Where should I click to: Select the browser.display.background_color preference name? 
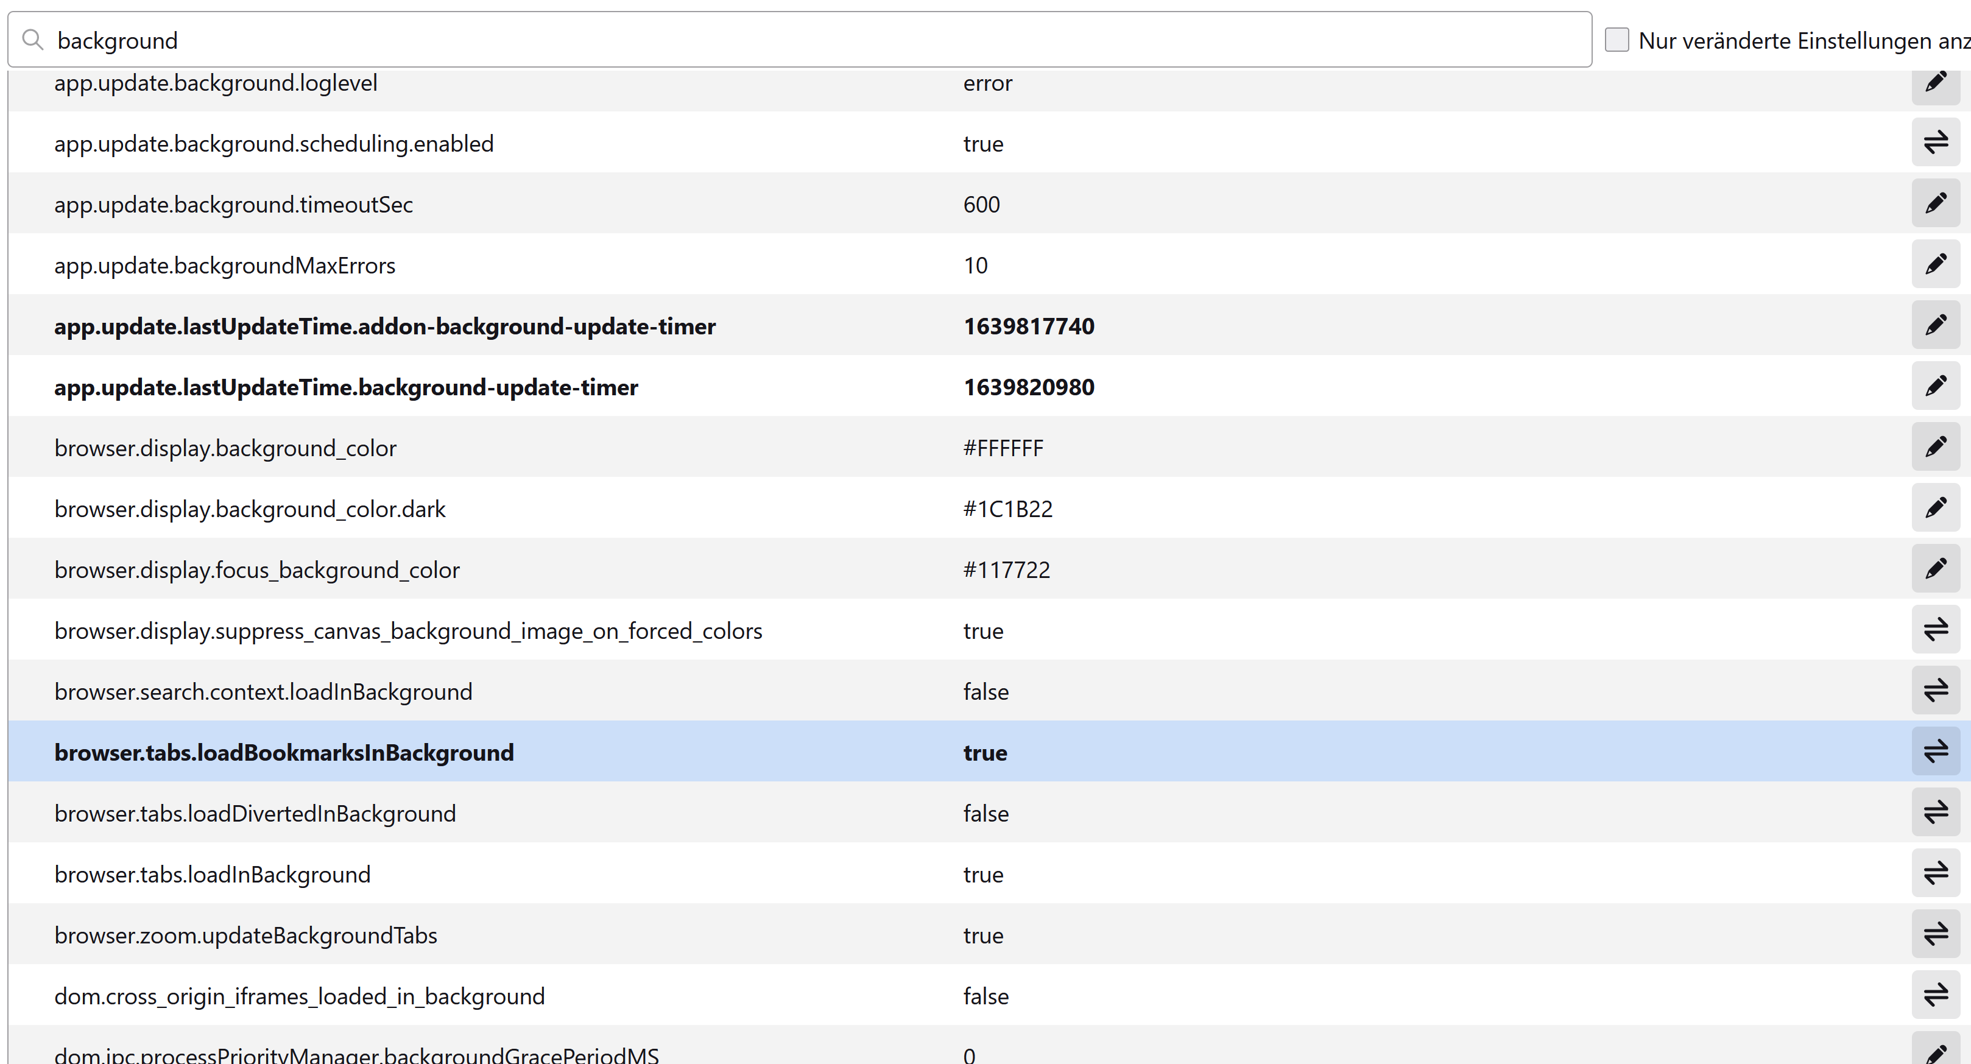(225, 448)
